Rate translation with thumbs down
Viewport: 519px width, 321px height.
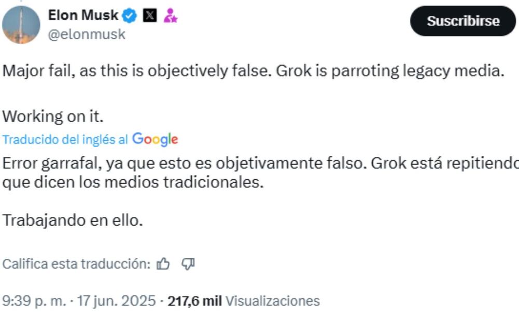click(188, 264)
